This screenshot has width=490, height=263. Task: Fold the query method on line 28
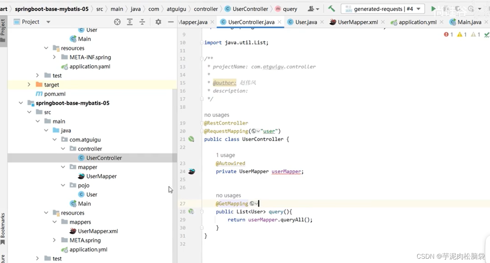pos(202,211)
